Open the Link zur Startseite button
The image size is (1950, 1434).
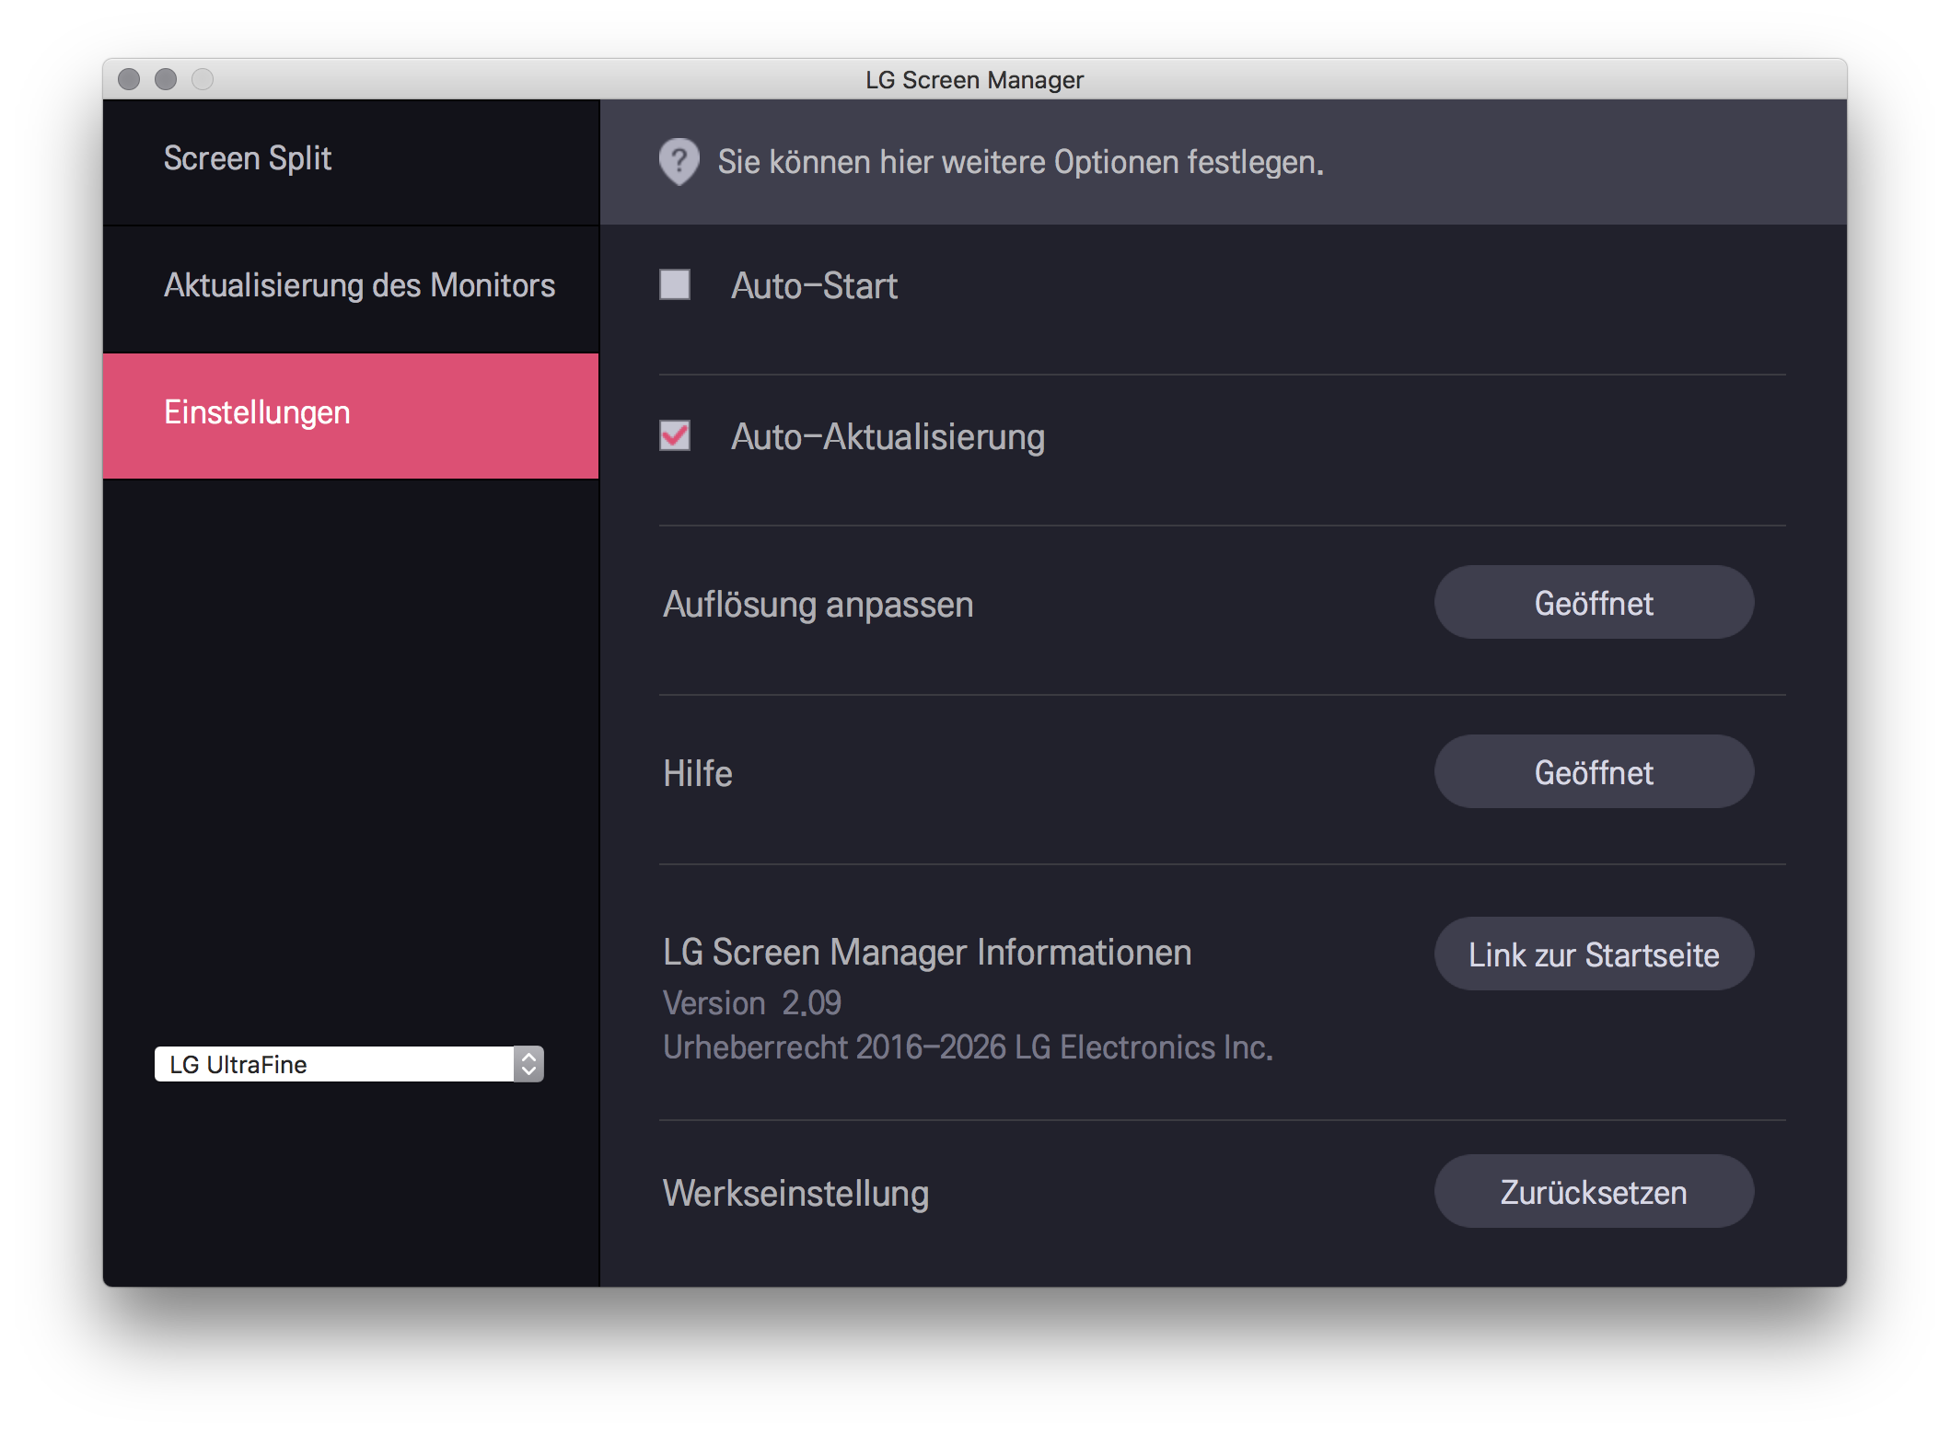pyautogui.click(x=1594, y=954)
